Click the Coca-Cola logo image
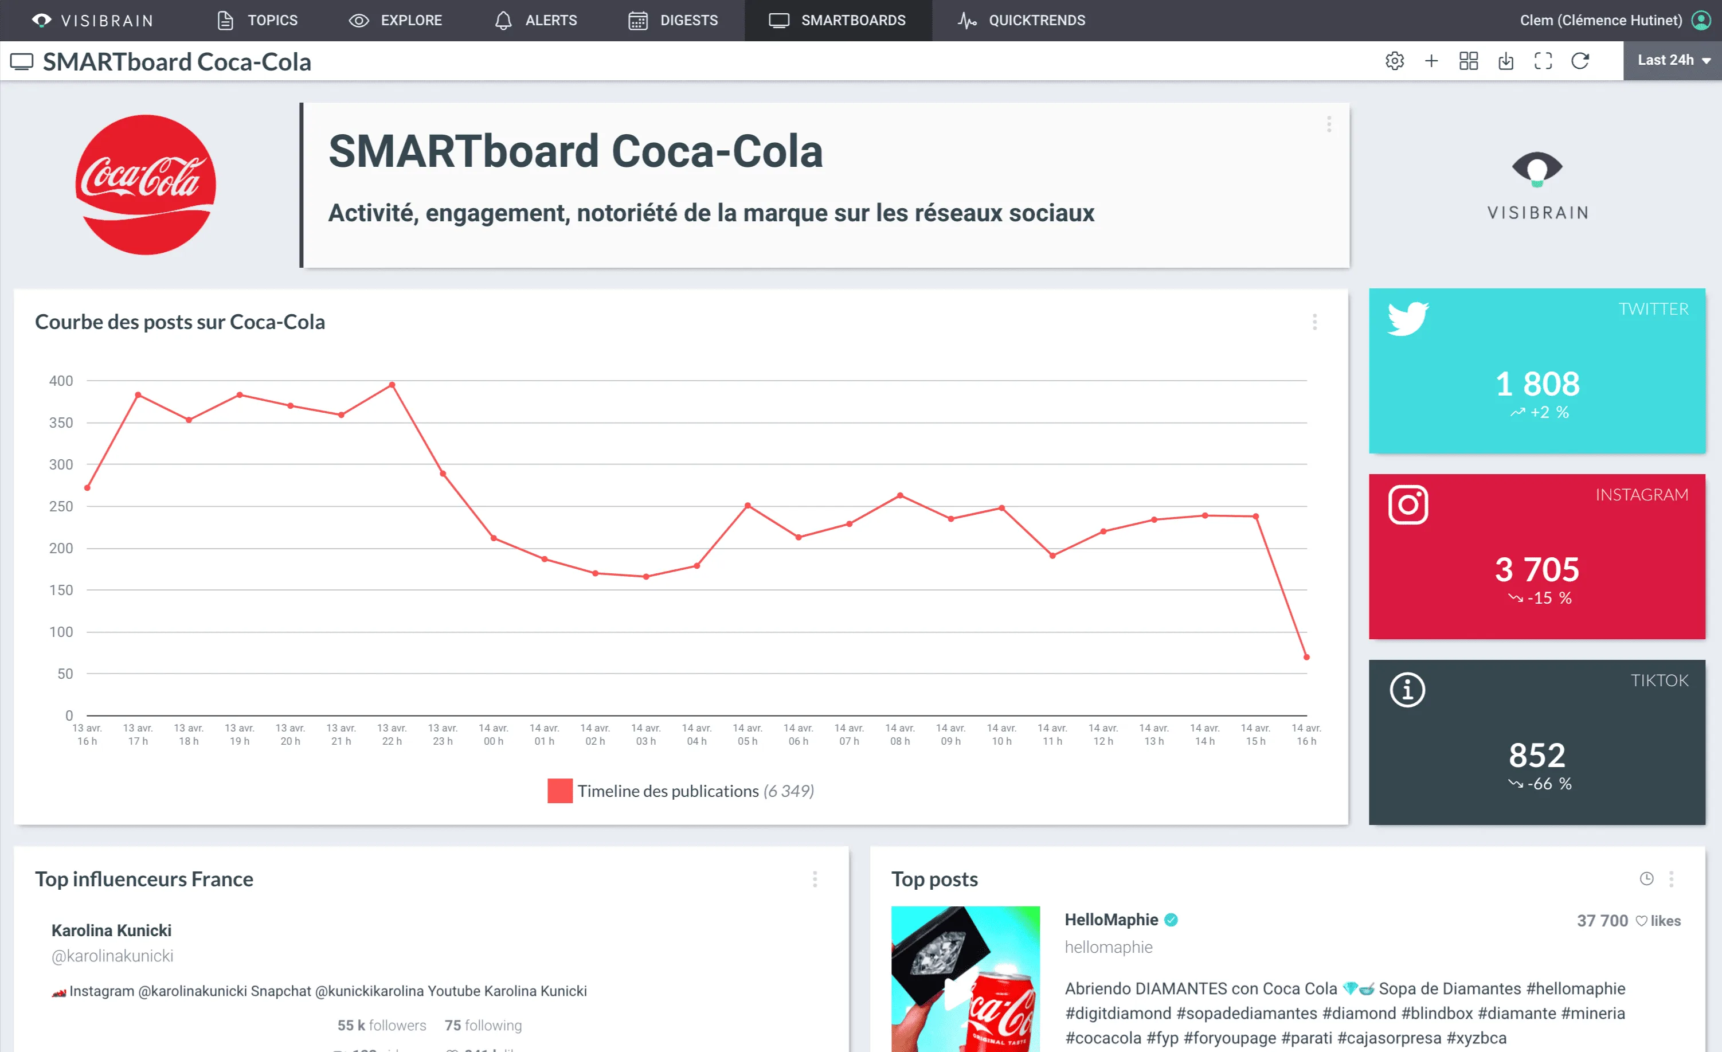This screenshot has width=1722, height=1052. point(146,185)
